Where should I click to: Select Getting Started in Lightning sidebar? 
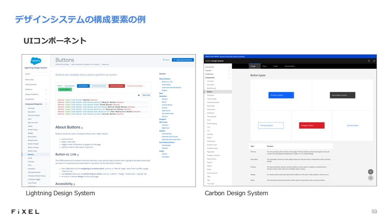point(31,84)
